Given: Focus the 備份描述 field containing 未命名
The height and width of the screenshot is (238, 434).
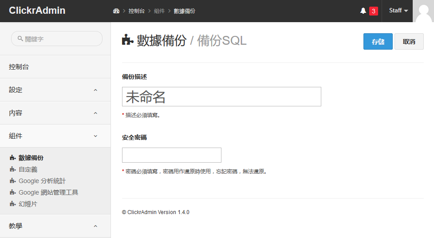Looking at the screenshot, I should (221, 97).
